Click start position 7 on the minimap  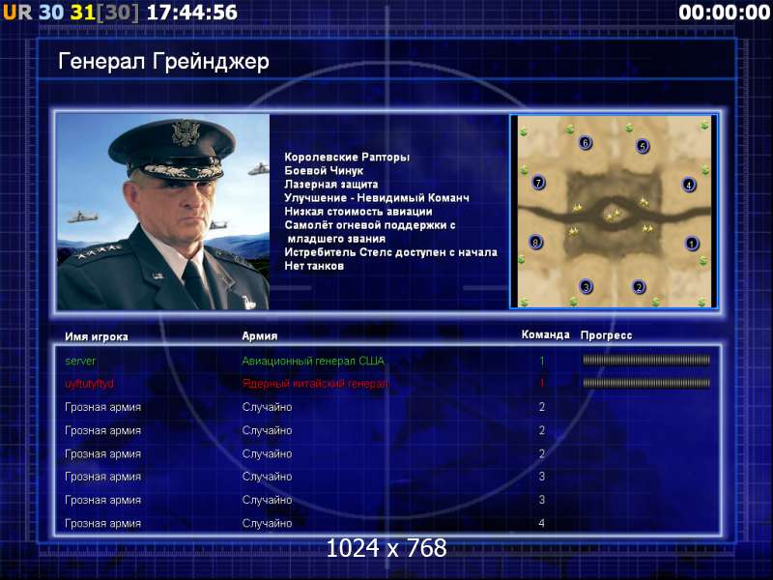[x=538, y=182]
